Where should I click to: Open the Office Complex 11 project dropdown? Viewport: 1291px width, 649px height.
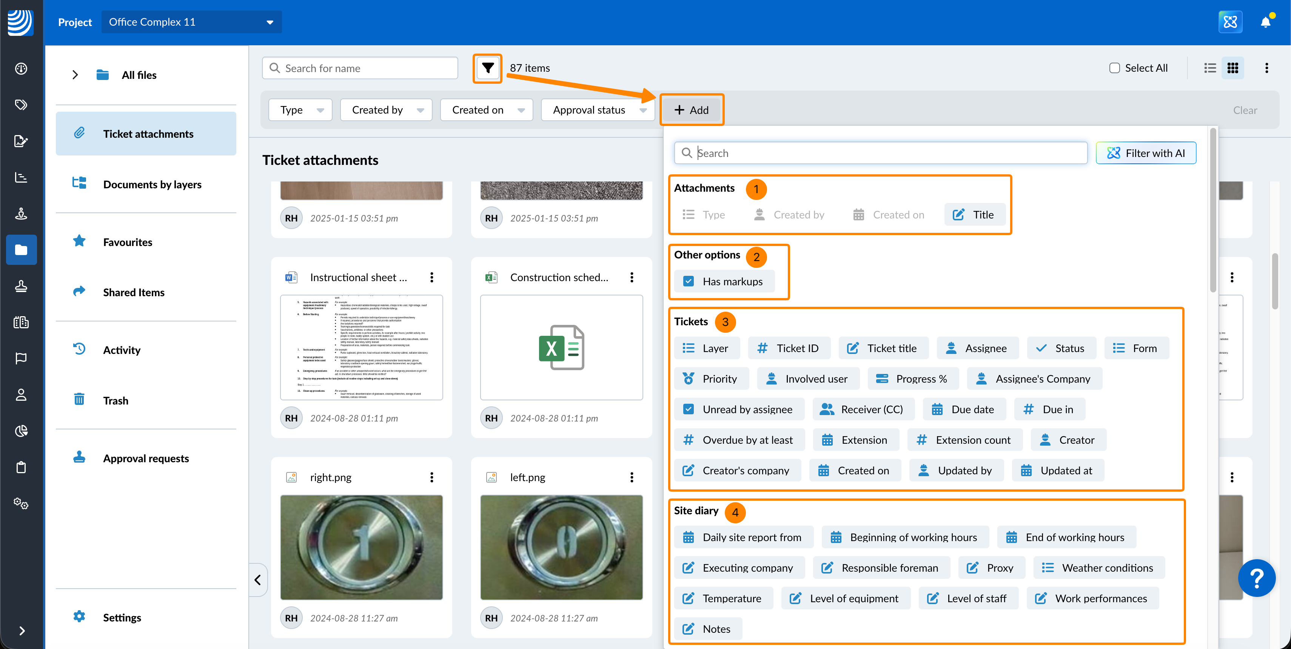(x=191, y=22)
